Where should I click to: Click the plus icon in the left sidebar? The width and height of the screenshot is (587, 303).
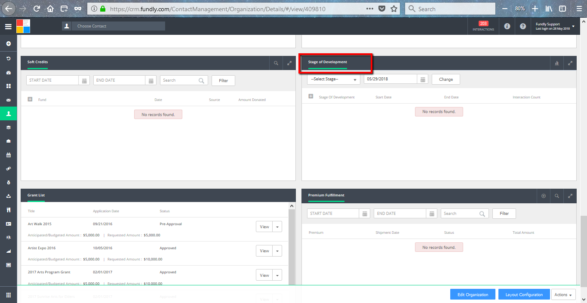pyautogui.click(x=8, y=44)
